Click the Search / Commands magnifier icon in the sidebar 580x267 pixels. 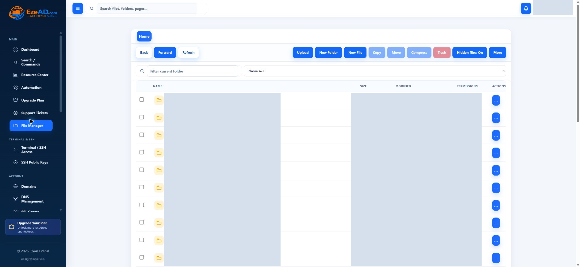coord(15,62)
